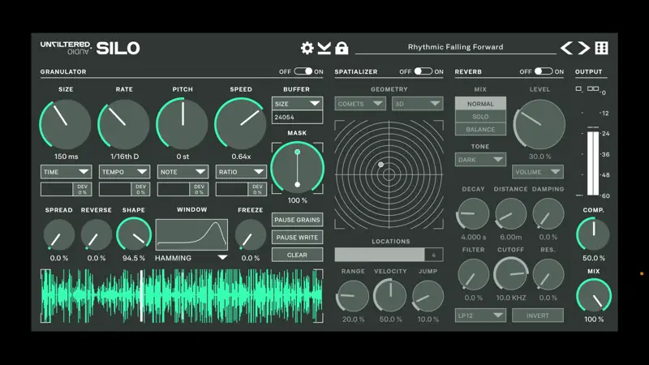
Task: Open the HAMMING window type dropdown
Action: (191, 258)
